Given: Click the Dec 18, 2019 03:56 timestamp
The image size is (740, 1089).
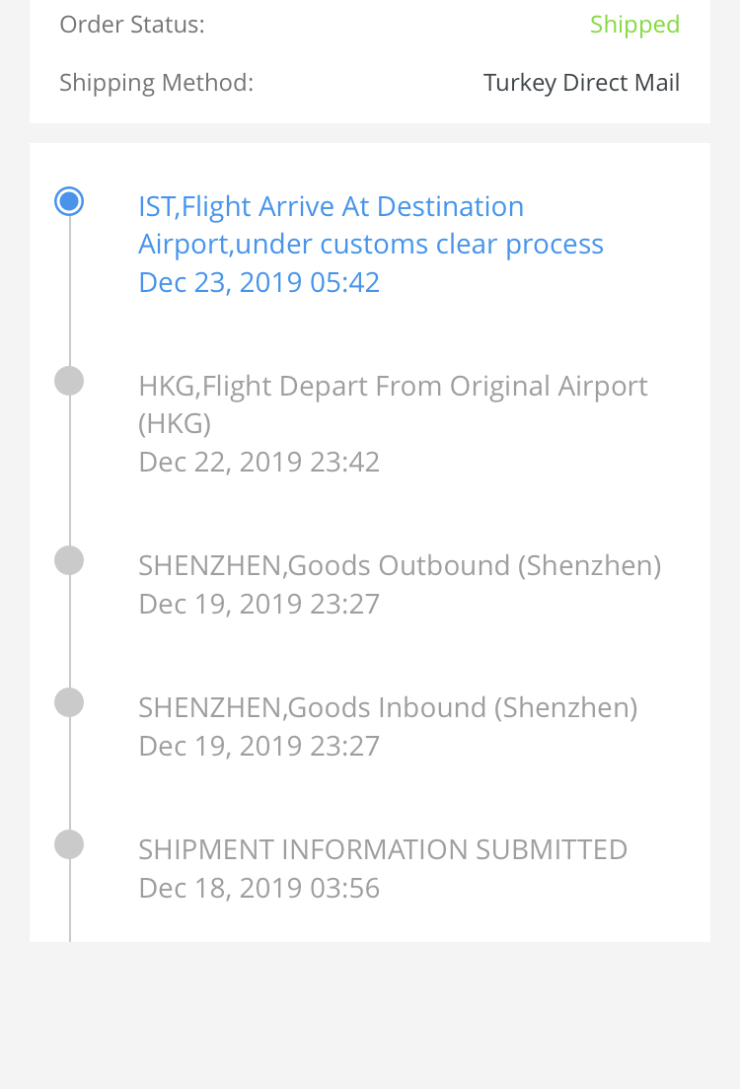Looking at the screenshot, I should tap(259, 888).
